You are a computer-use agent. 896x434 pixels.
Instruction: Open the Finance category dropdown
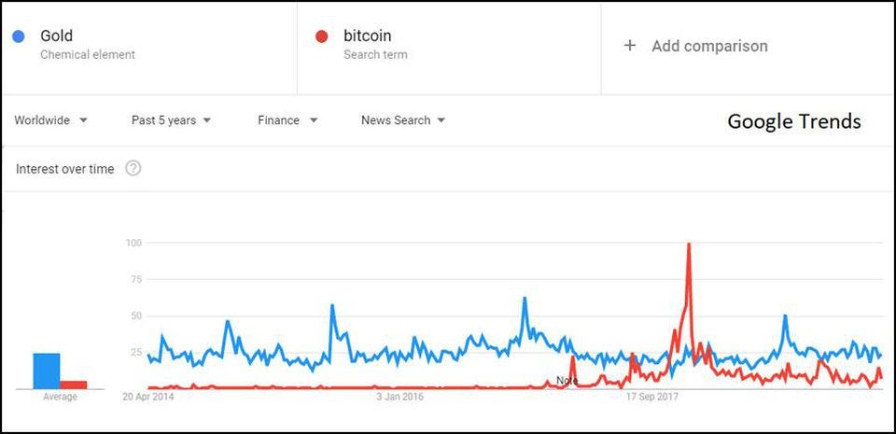[287, 120]
